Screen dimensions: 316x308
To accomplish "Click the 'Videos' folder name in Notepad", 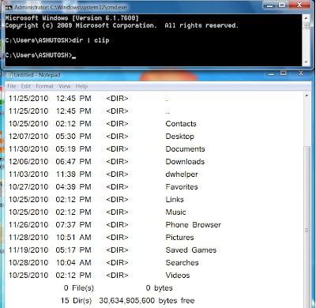I will pos(178,276).
